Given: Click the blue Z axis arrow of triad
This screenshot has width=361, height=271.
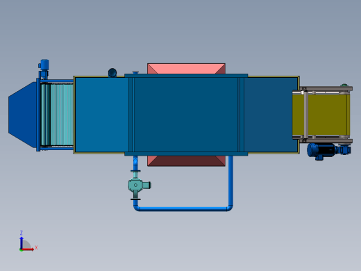Looking at the screenshot, I should [x=22, y=243].
